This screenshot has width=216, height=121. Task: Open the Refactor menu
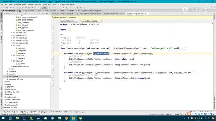tap(38, 4)
